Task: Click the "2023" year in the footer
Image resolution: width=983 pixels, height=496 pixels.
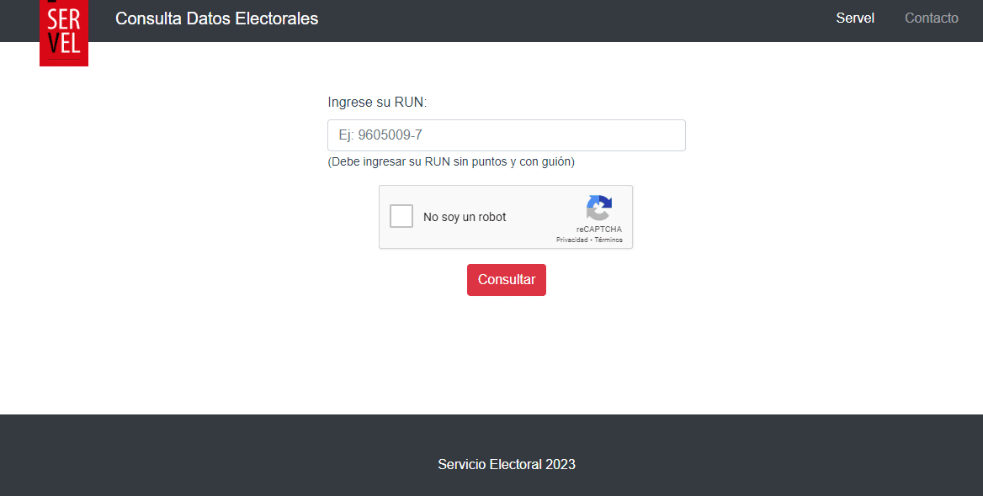Action: point(561,464)
